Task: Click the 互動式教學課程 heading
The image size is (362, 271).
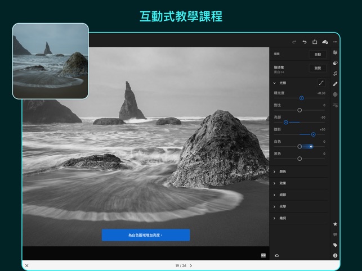Action: (181, 16)
